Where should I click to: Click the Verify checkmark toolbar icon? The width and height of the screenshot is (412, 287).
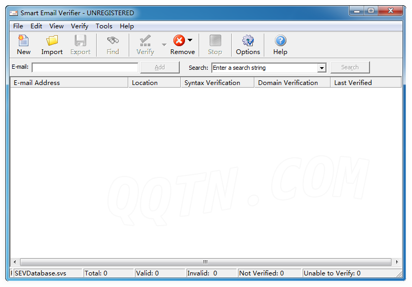[145, 41]
